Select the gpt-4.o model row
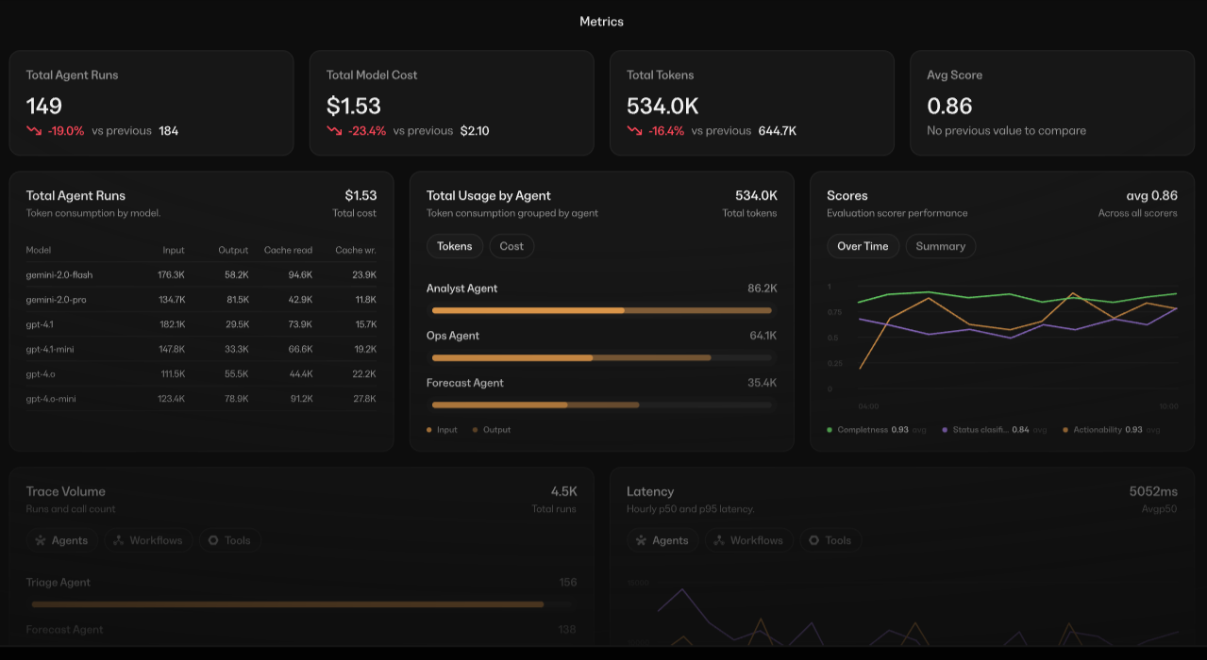Image resolution: width=1207 pixels, height=660 pixels. 201,374
